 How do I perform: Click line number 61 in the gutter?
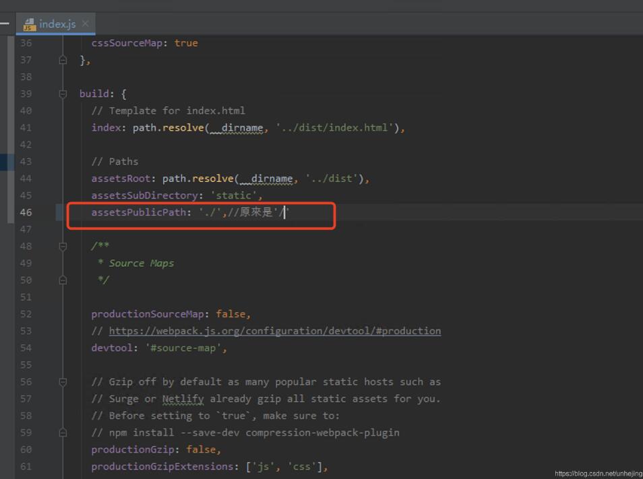point(26,466)
